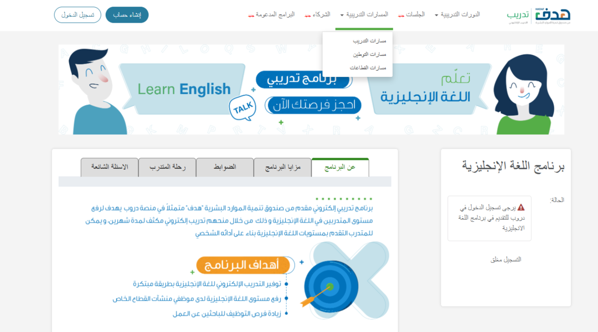Collapse the المسارات التدريبية dropdown
598x332 pixels.
pyautogui.click(x=364, y=14)
